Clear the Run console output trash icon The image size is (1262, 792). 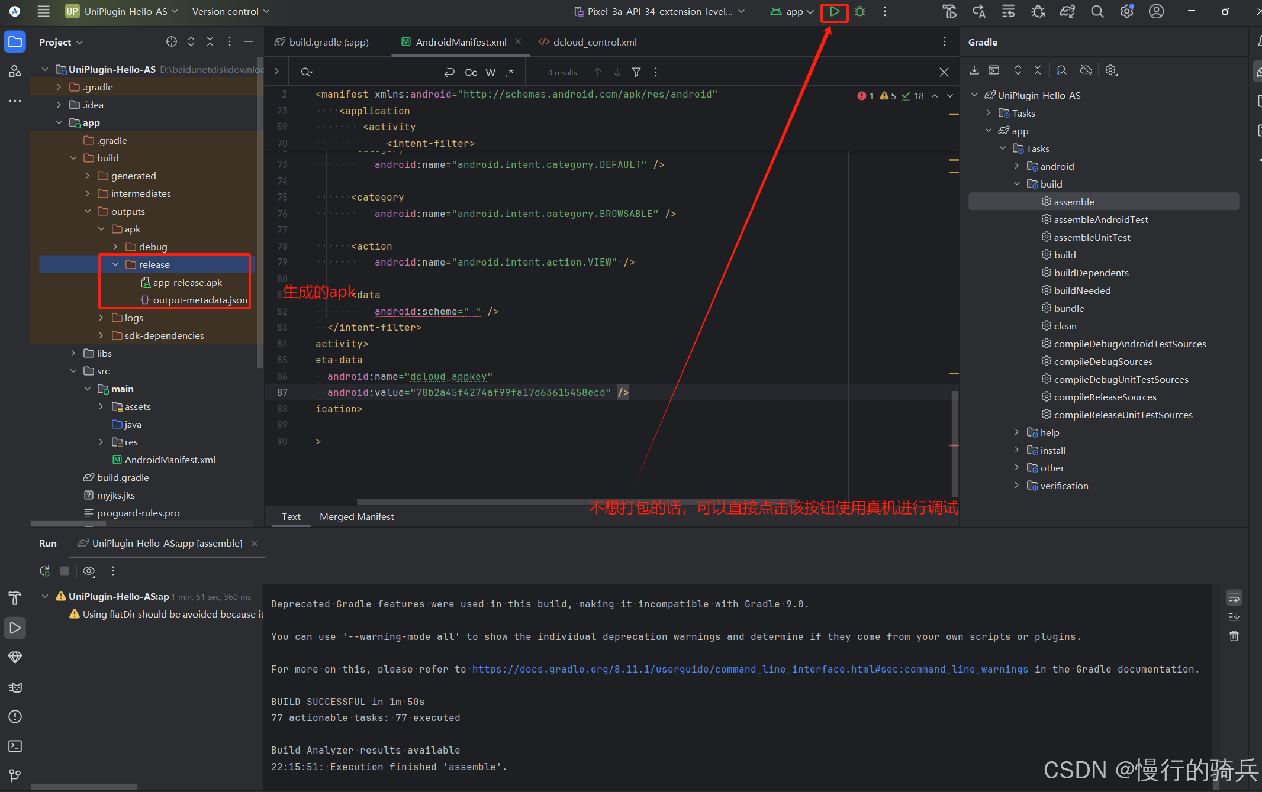point(1234,636)
